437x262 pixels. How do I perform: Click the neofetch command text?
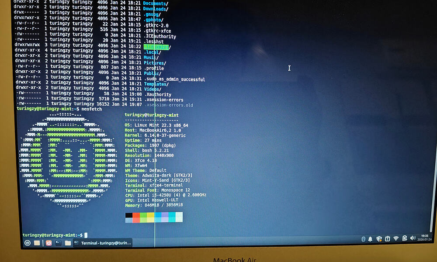pos(92,109)
